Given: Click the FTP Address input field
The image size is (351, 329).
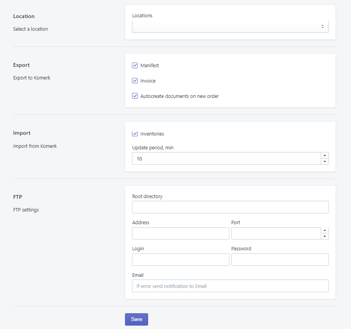Looking at the screenshot, I should 180,233.
